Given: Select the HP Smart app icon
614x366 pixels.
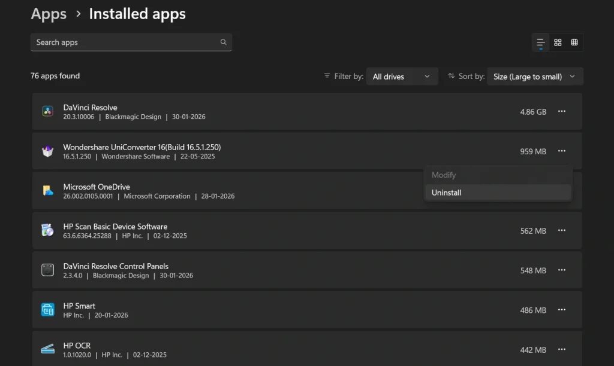Looking at the screenshot, I should coord(47,310).
